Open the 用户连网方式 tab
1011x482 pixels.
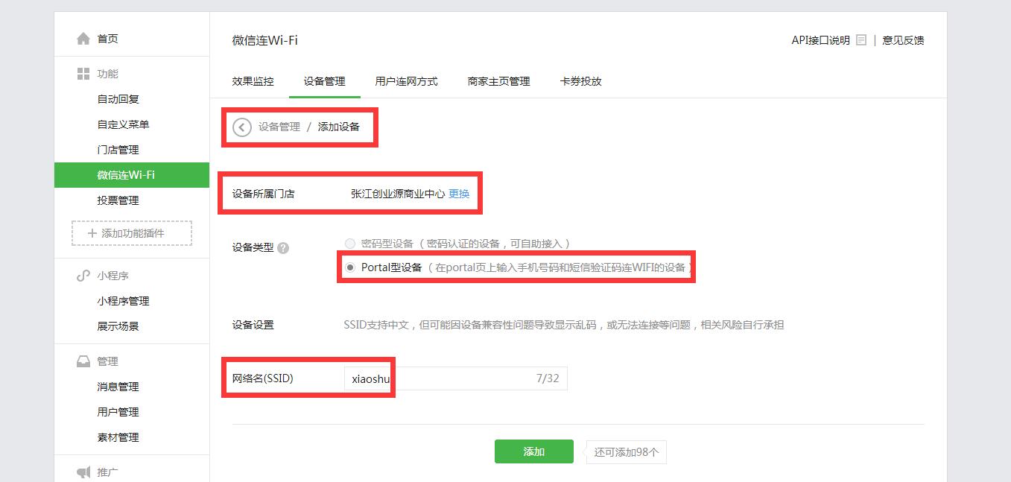pyautogui.click(x=407, y=81)
